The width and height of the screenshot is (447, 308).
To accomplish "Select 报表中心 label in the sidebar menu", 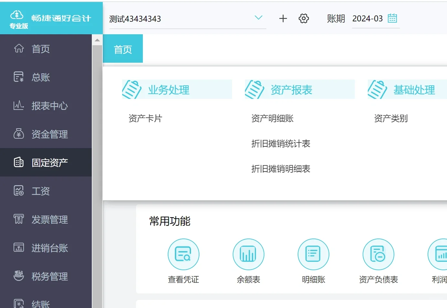I will coord(50,106).
